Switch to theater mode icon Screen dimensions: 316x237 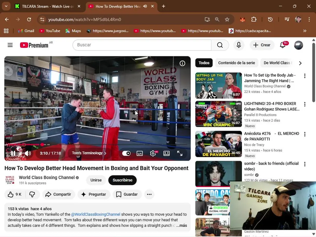167,153
